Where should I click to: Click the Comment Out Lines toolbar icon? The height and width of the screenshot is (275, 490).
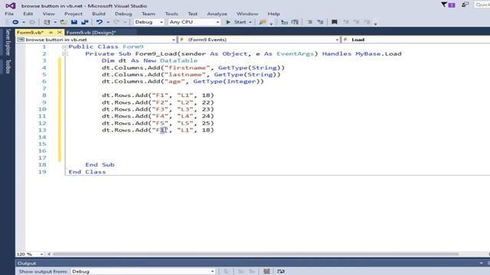(x=309, y=22)
